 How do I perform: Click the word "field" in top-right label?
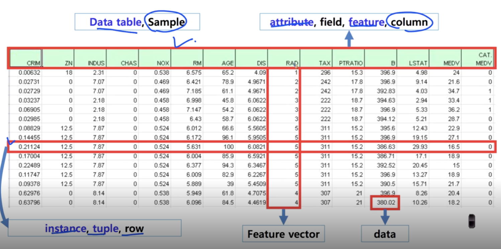click(331, 22)
